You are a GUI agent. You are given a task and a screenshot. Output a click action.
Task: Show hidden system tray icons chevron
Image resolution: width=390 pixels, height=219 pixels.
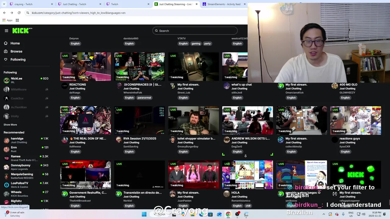(x=324, y=214)
